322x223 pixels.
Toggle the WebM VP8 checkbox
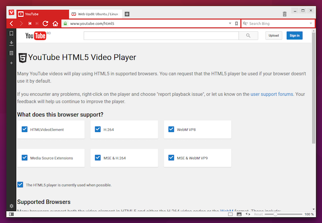(171, 129)
